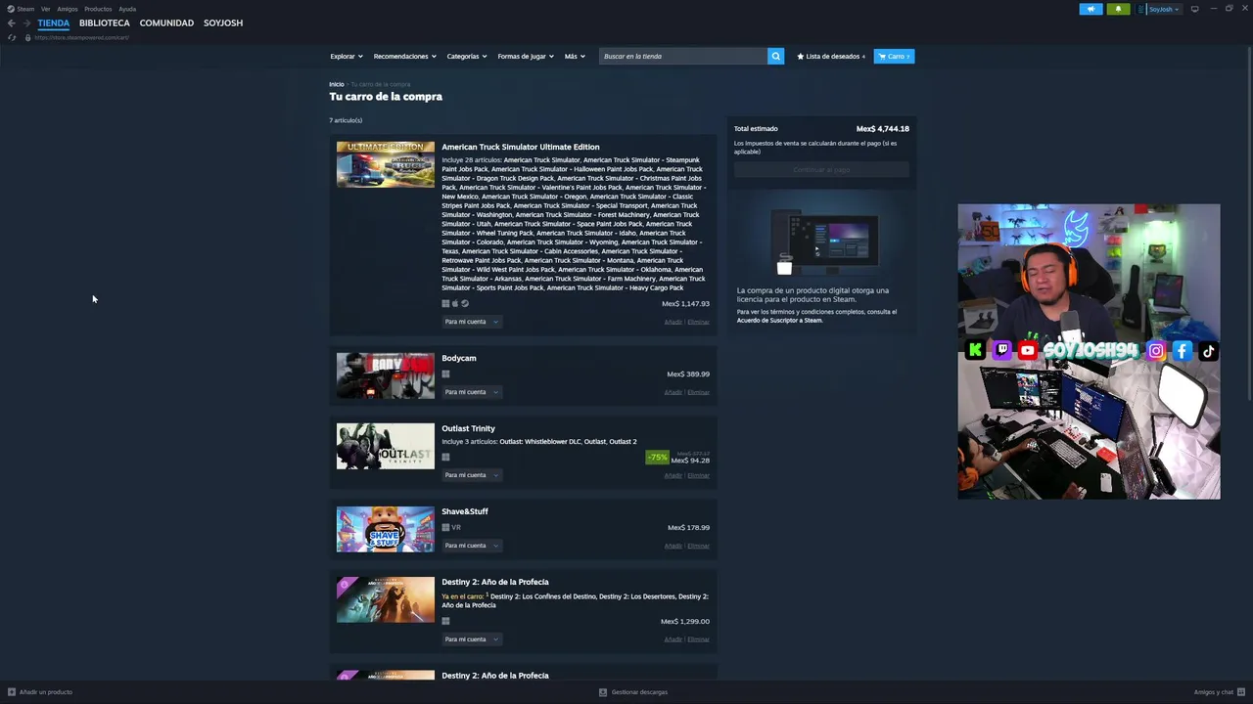Click Añadir for Outlast Trinity
The image size is (1253, 704).
click(673, 475)
